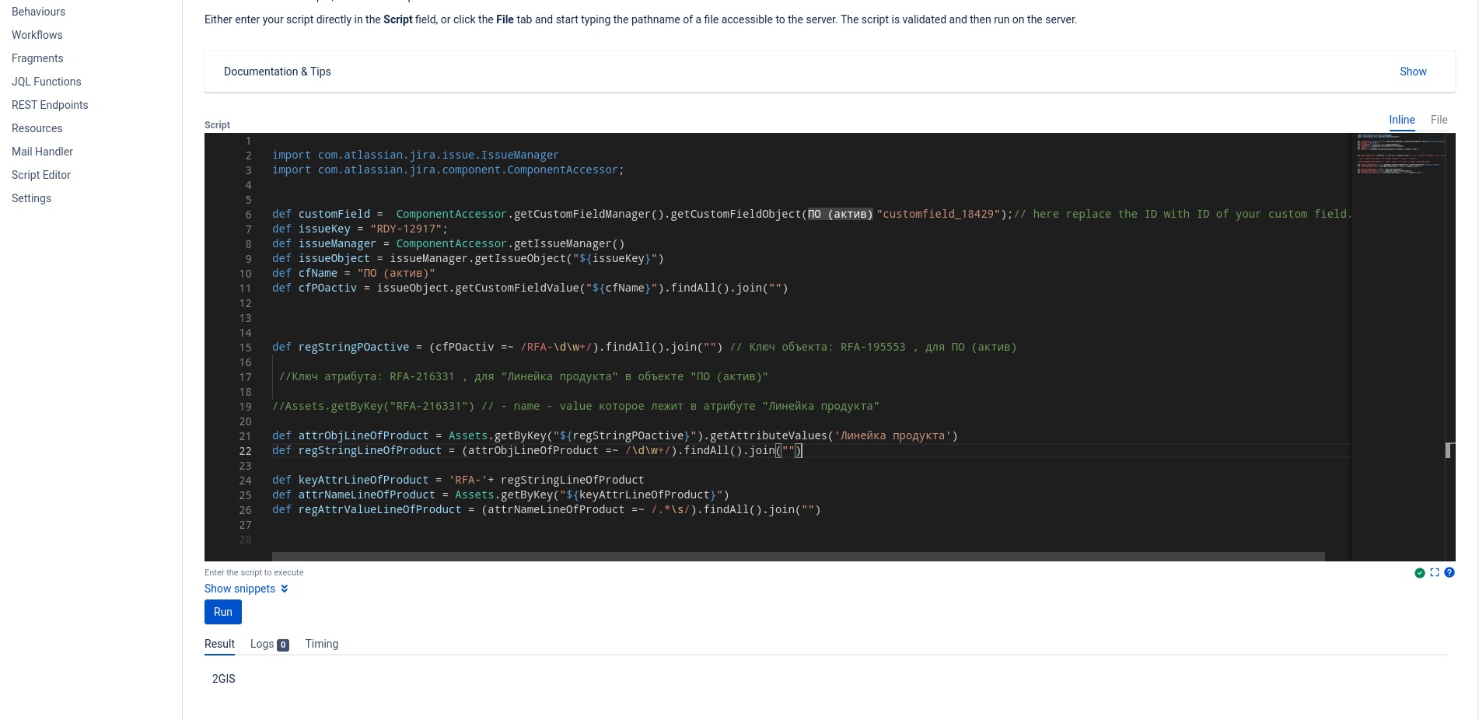This screenshot has width=1479, height=720.
Task: Open the Timing tab
Action: point(322,644)
